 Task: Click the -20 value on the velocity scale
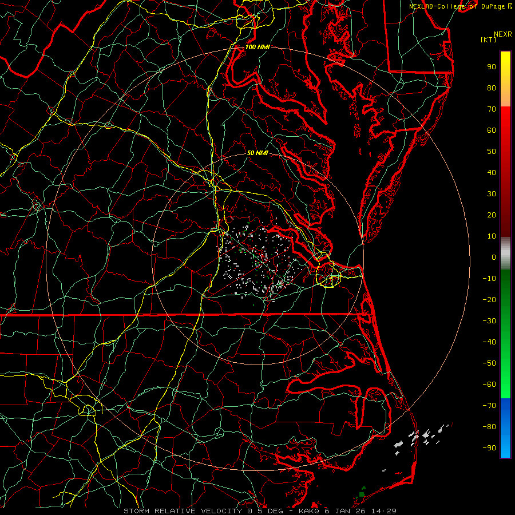[x=489, y=300]
